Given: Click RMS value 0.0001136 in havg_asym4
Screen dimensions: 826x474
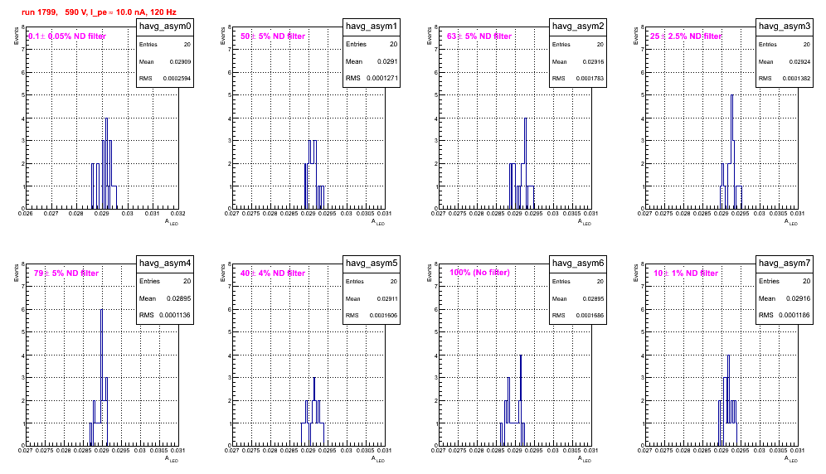Looking at the screenshot, I should (x=176, y=316).
